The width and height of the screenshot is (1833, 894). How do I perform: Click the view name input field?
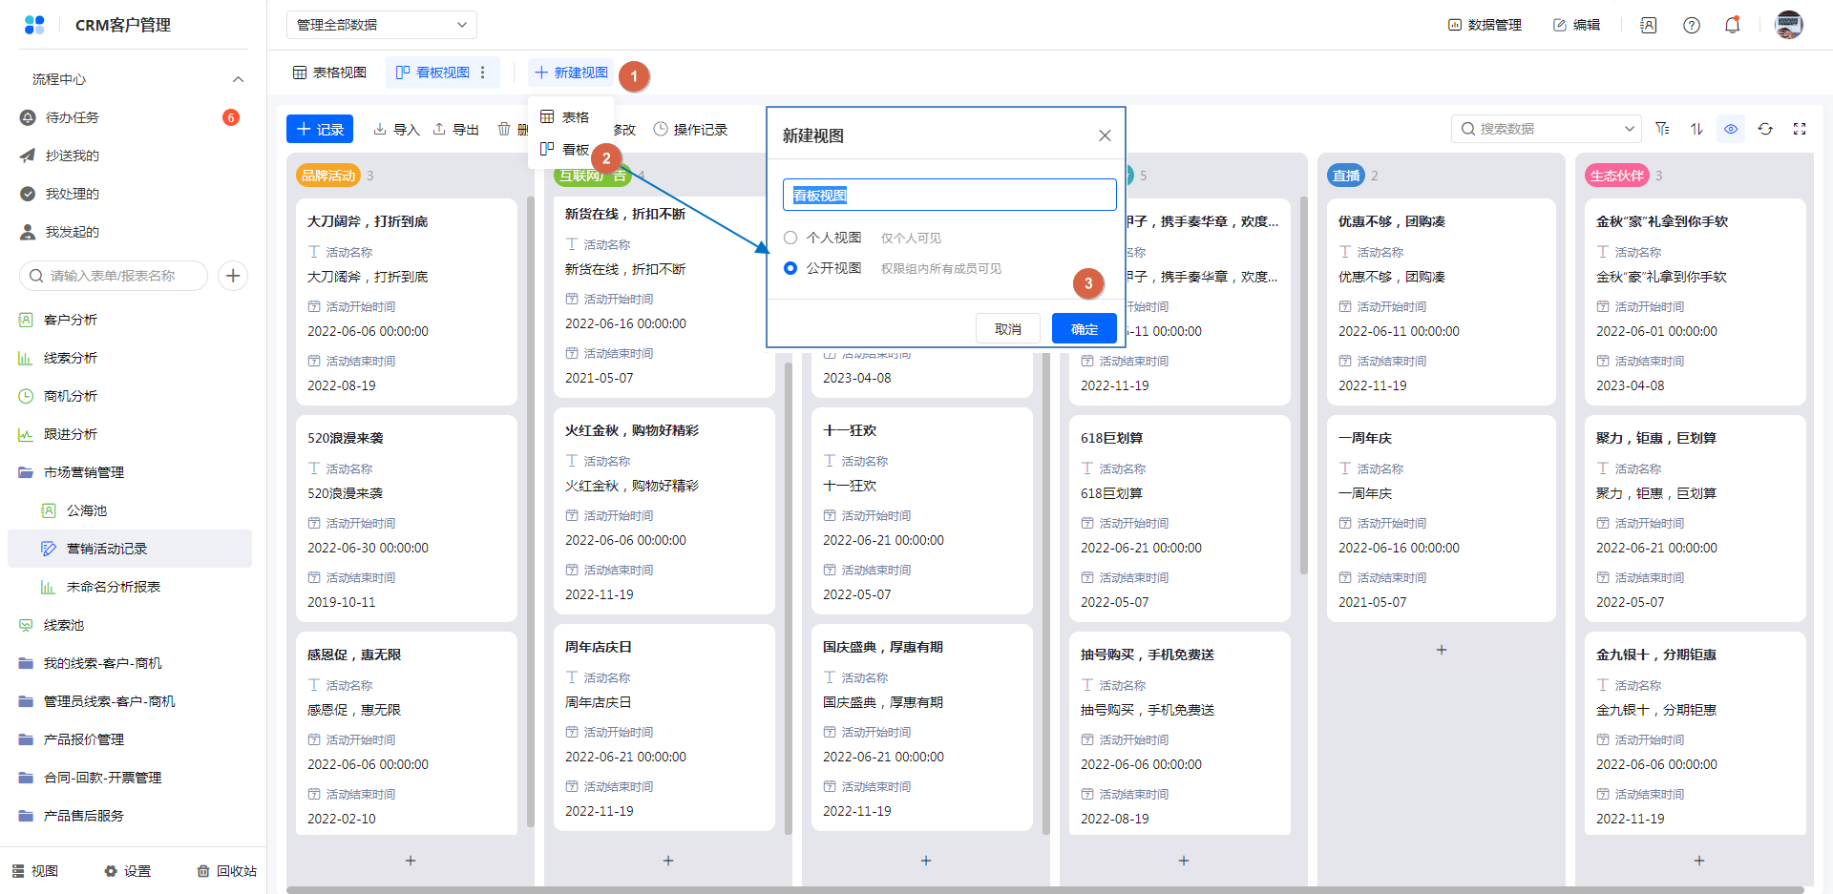pyautogui.click(x=949, y=196)
